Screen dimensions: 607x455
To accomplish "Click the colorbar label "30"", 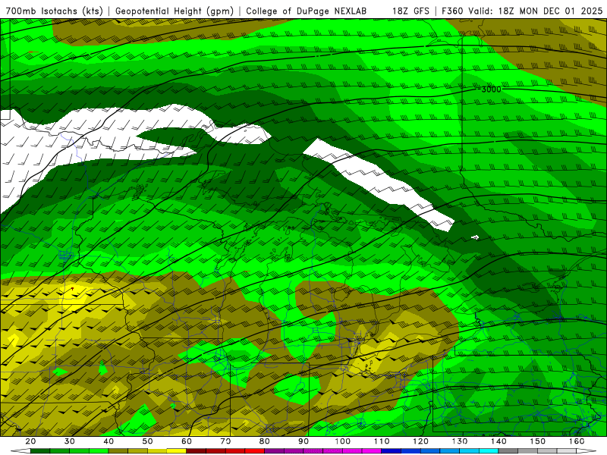I will 70,441.
